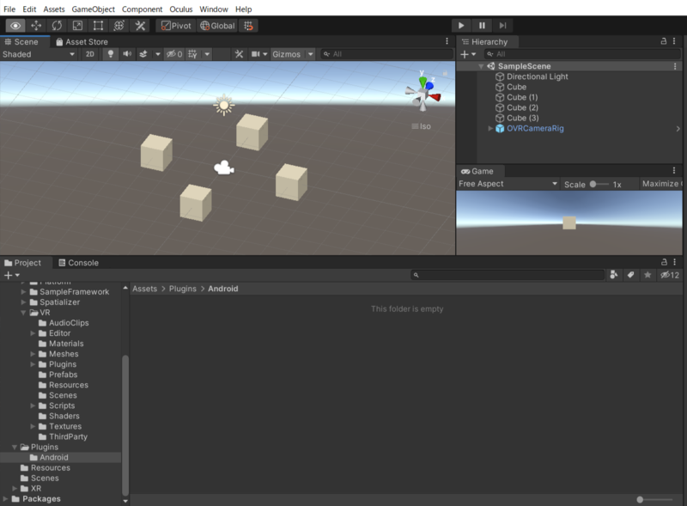Switch to the Console tab
The width and height of the screenshot is (687, 506).
[79, 263]
